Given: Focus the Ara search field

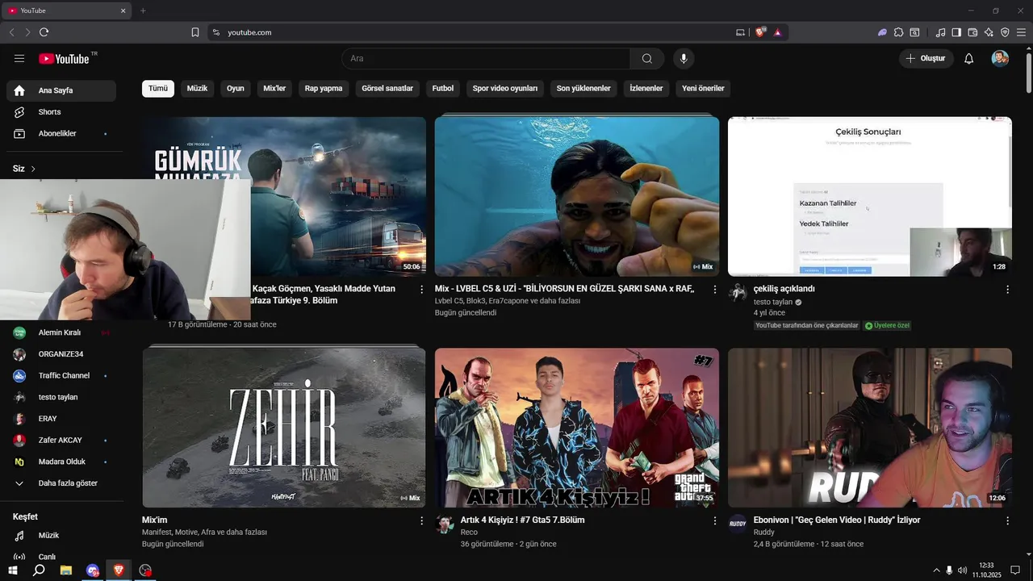Looking at the screenshot, I should click(486, 58).
